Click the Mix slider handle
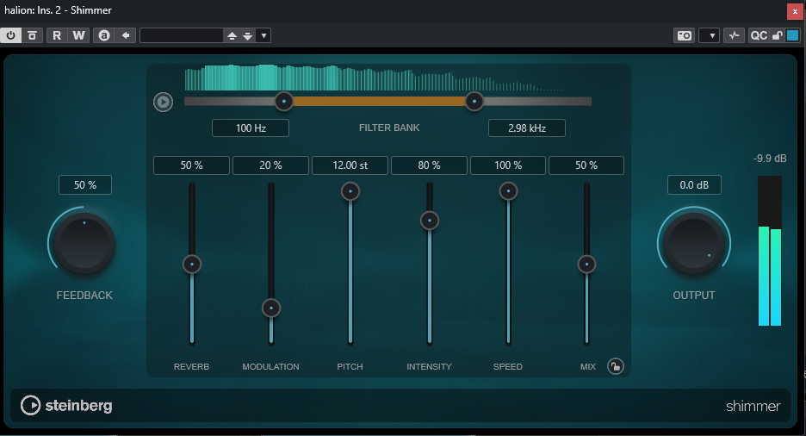Viewport: 806px width, 436px height. click(586, 265)
